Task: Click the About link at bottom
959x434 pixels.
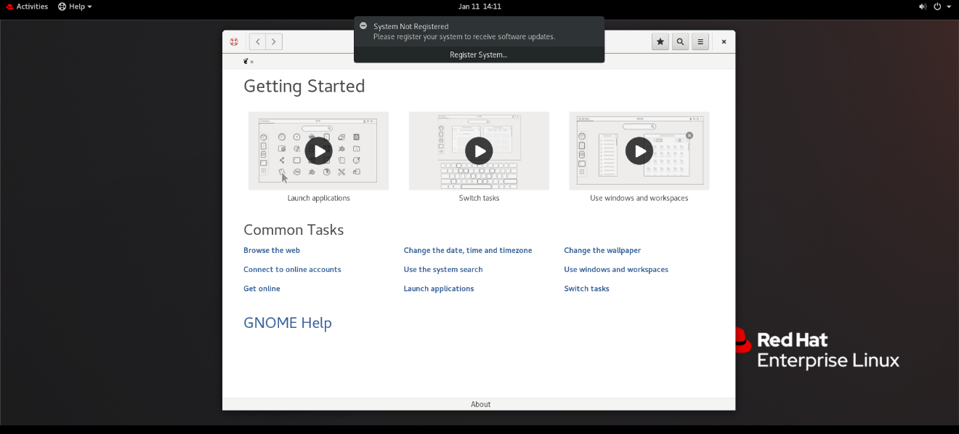Action: tap(480, 404)
